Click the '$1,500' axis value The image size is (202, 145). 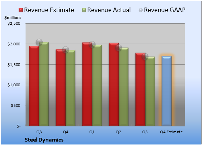tap(14, 65)
